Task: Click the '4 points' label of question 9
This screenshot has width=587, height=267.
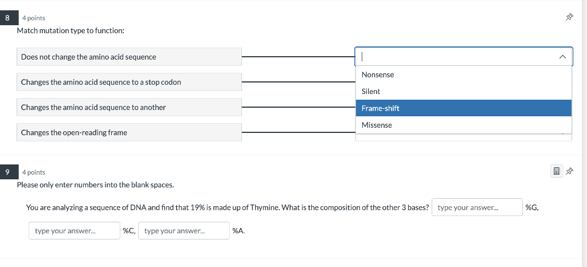Action: (x=33, y=172)
